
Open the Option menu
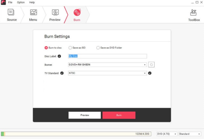pos(21,2)
